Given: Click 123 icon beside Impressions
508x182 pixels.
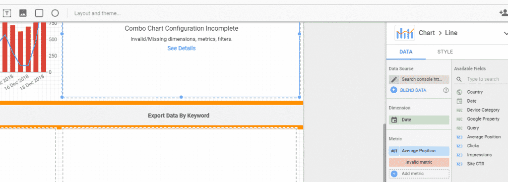Looking at the screenshot, I should 459,155.
